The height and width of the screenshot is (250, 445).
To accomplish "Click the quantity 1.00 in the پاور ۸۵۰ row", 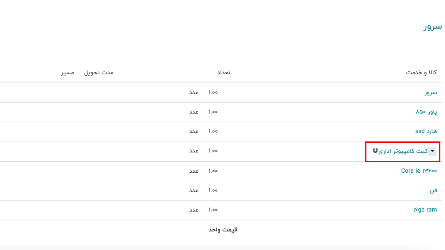I will [x=213, y=112].
